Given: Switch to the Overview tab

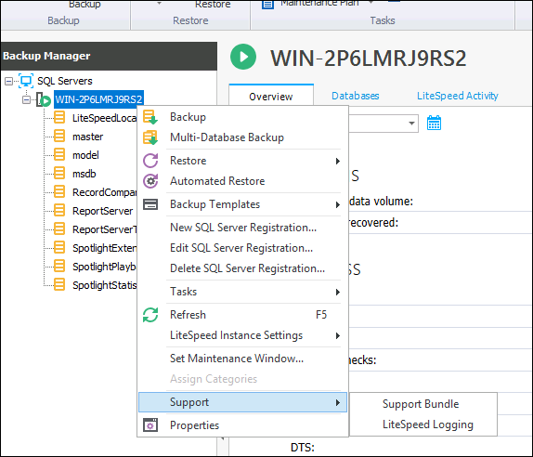Looking at the screenshot, I should [271, 97].
